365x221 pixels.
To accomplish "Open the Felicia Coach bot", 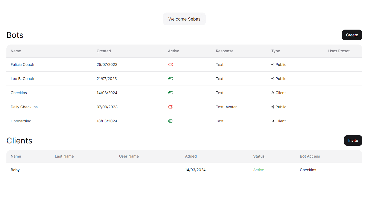I will (x=22, y=65).
